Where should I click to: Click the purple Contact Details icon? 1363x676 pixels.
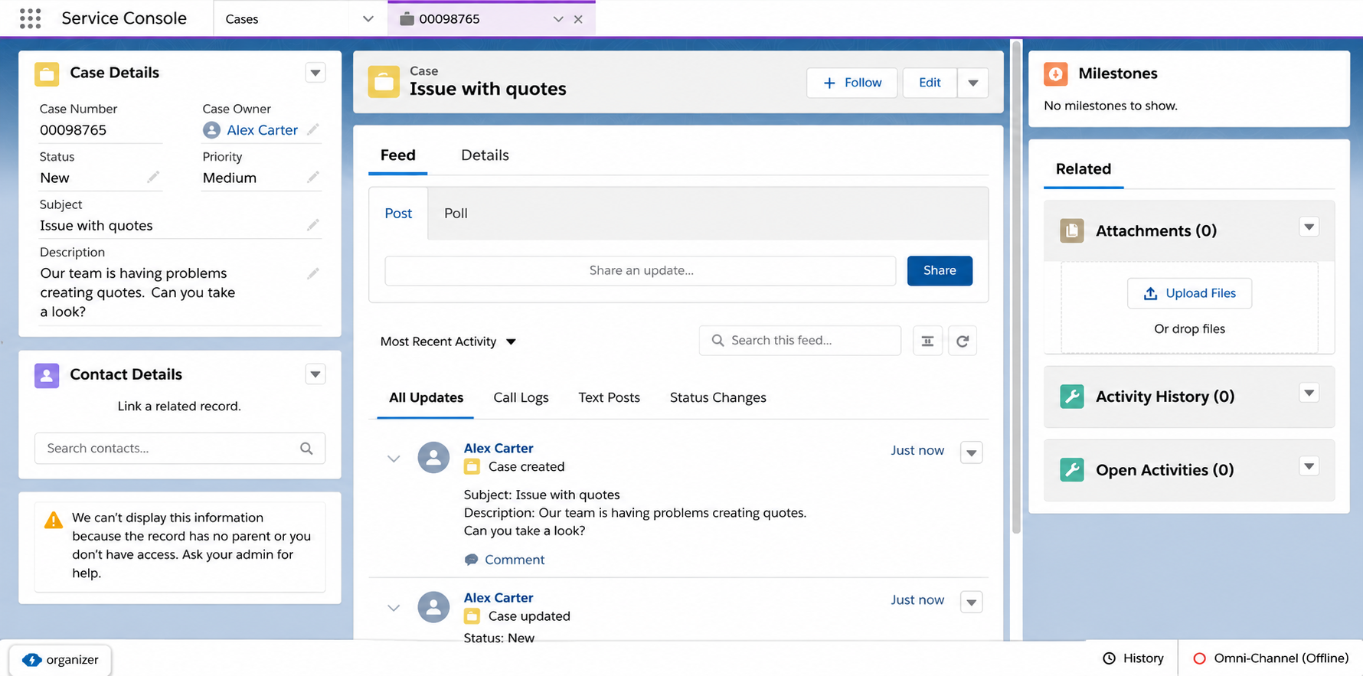(x=47, y=375)
